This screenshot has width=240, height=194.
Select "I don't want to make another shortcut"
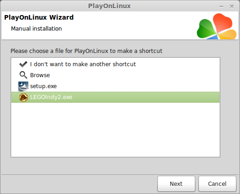83,64
